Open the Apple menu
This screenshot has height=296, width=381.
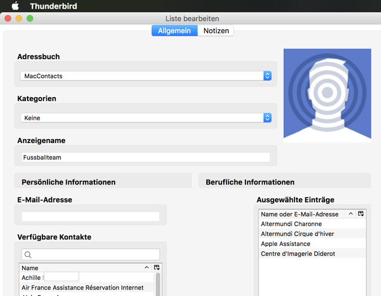click(15, 6)
